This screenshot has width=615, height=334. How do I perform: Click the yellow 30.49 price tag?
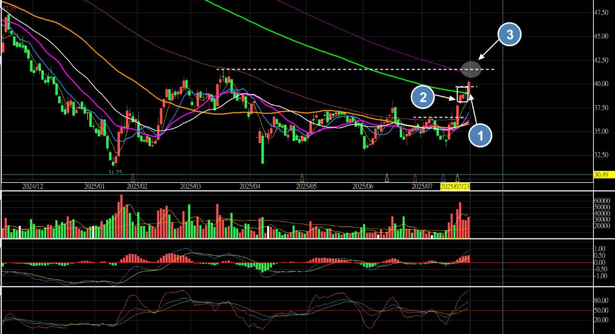pyautogui.click(x=604, y=175)
